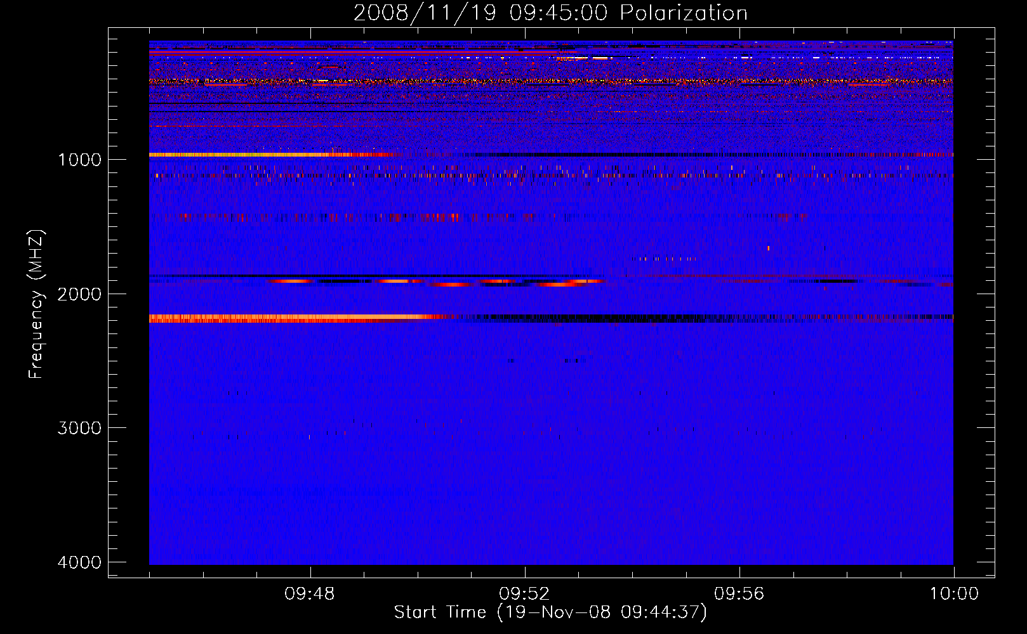Click the "10:00" time tick label
This screenshot has width=1027, height=634.
tap(954, 594)
